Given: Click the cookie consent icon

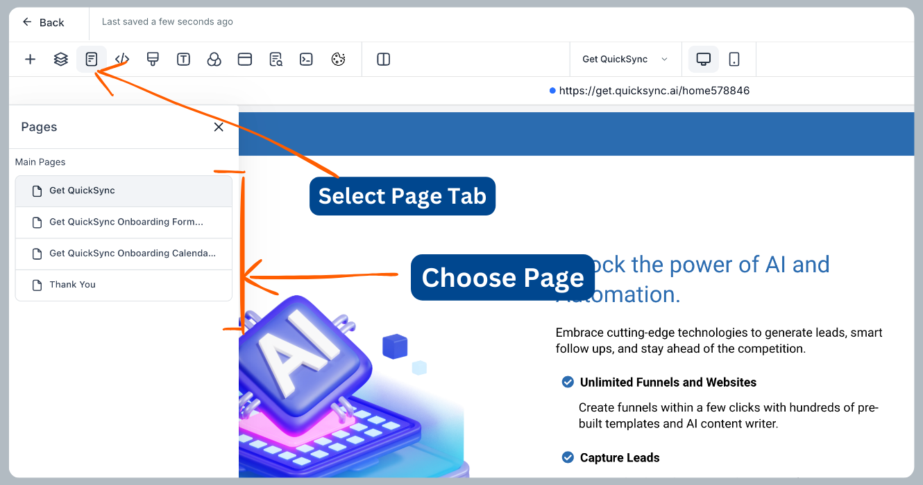Looking at the screenshot, I should point(338,60).
